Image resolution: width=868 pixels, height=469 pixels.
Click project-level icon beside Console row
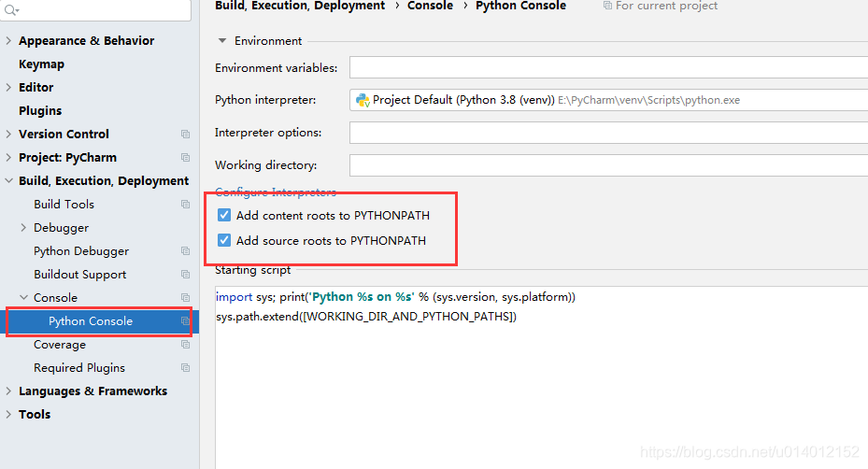(x=185, y=297)
